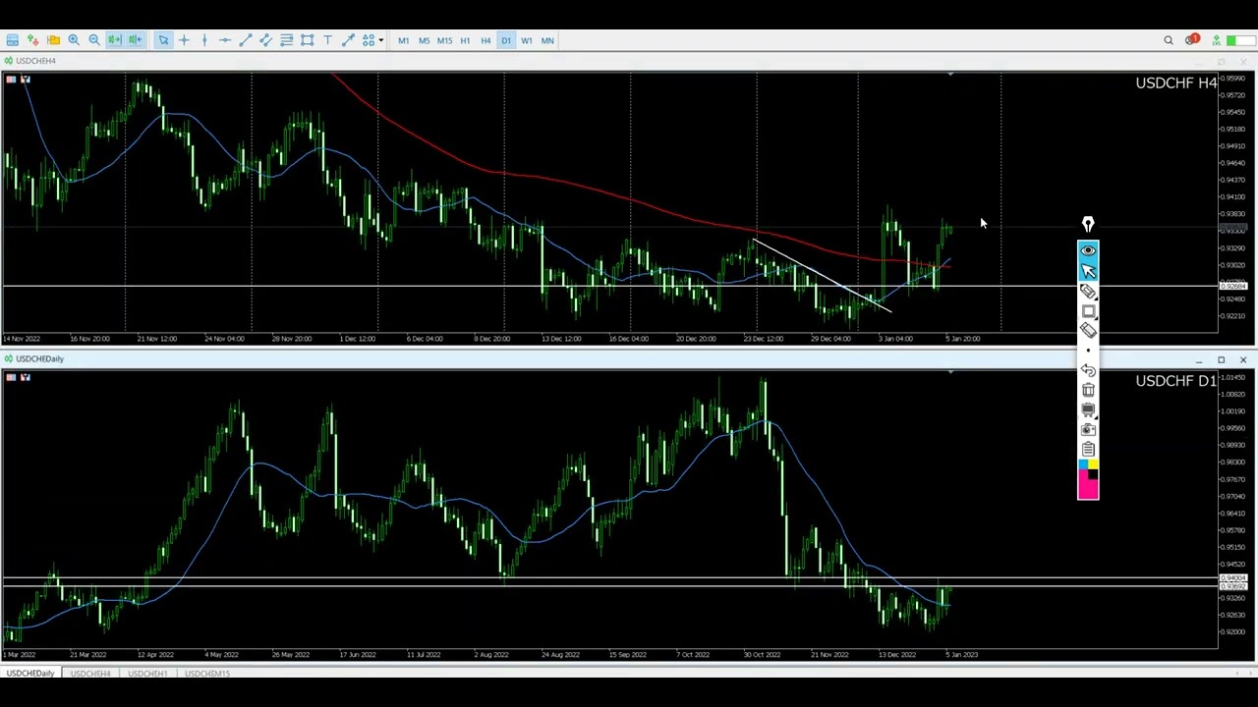Viewport: 1258px width, 707px height.
Task: Pick the magenta color swatch in pen toolbar
Action: [1088, 486]
